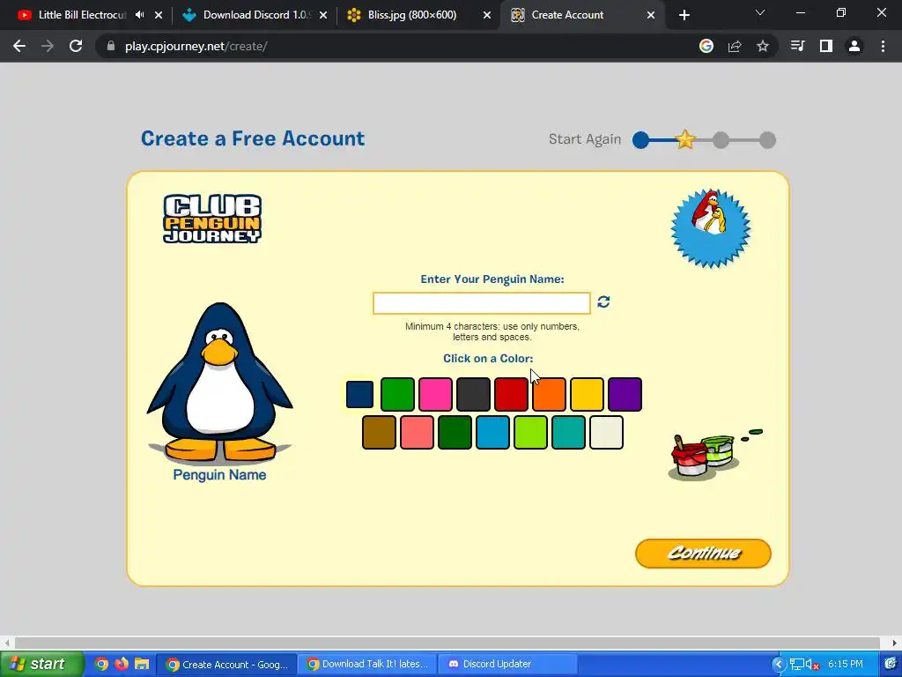Choose the aqua teal color swatch

[568, 432]
